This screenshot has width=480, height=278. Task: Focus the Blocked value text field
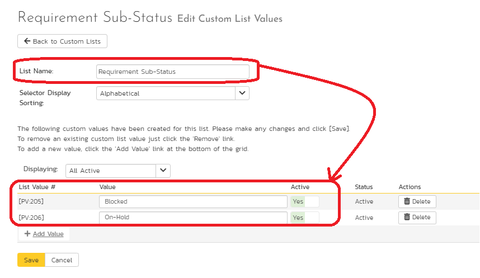click(x=193, y=201)
